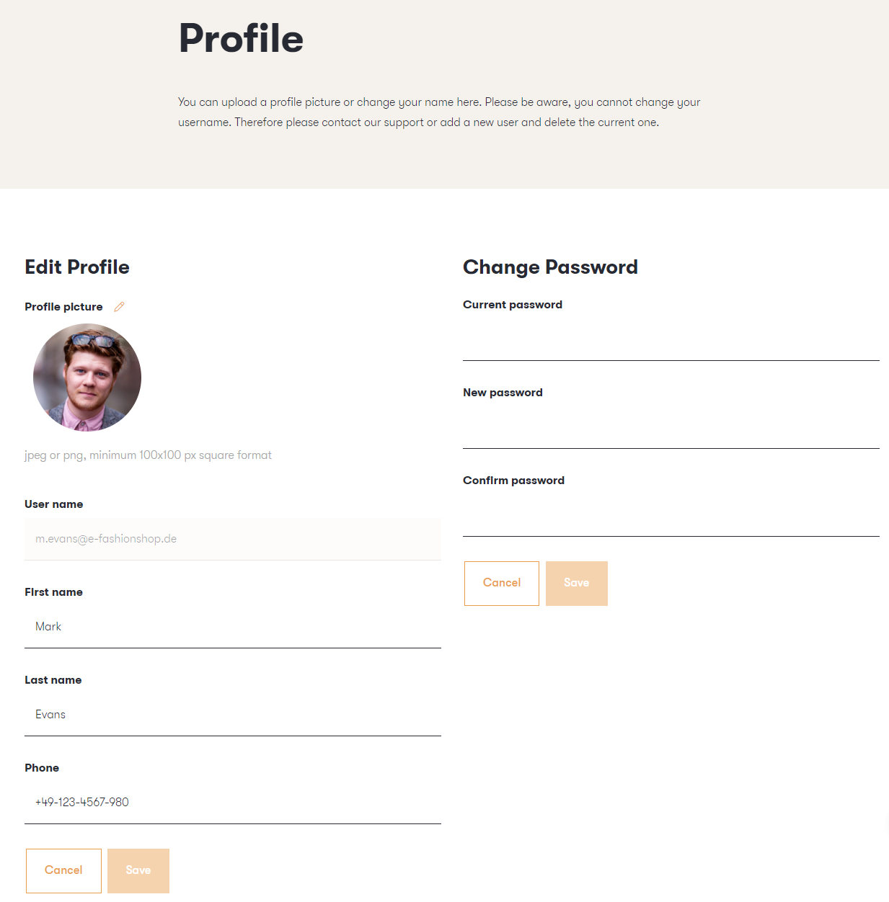889x902 pixels.
Task: Click the jpeg or png format hint text
Action: click(148, 455)
